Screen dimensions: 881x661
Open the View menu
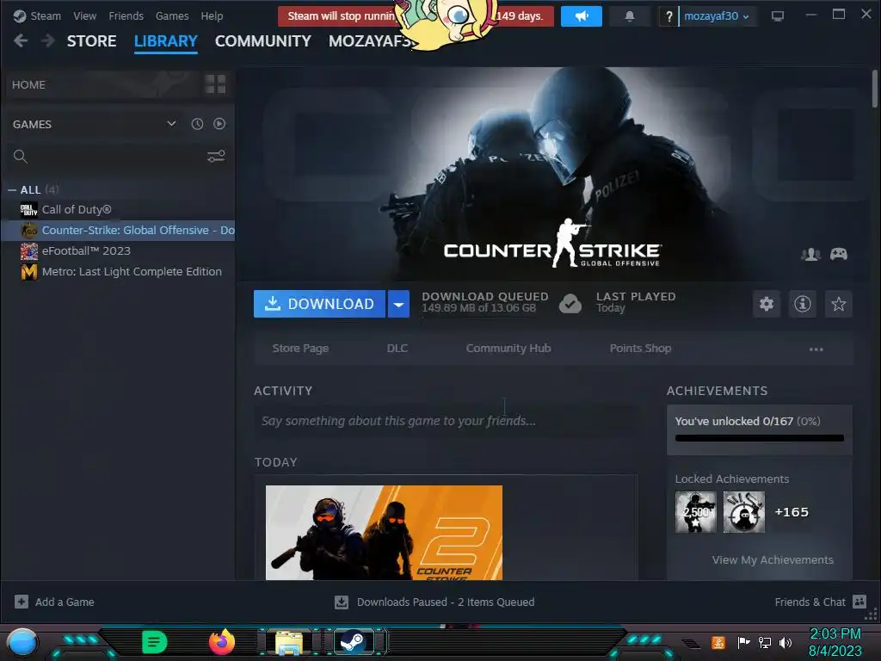coord(85,15)
